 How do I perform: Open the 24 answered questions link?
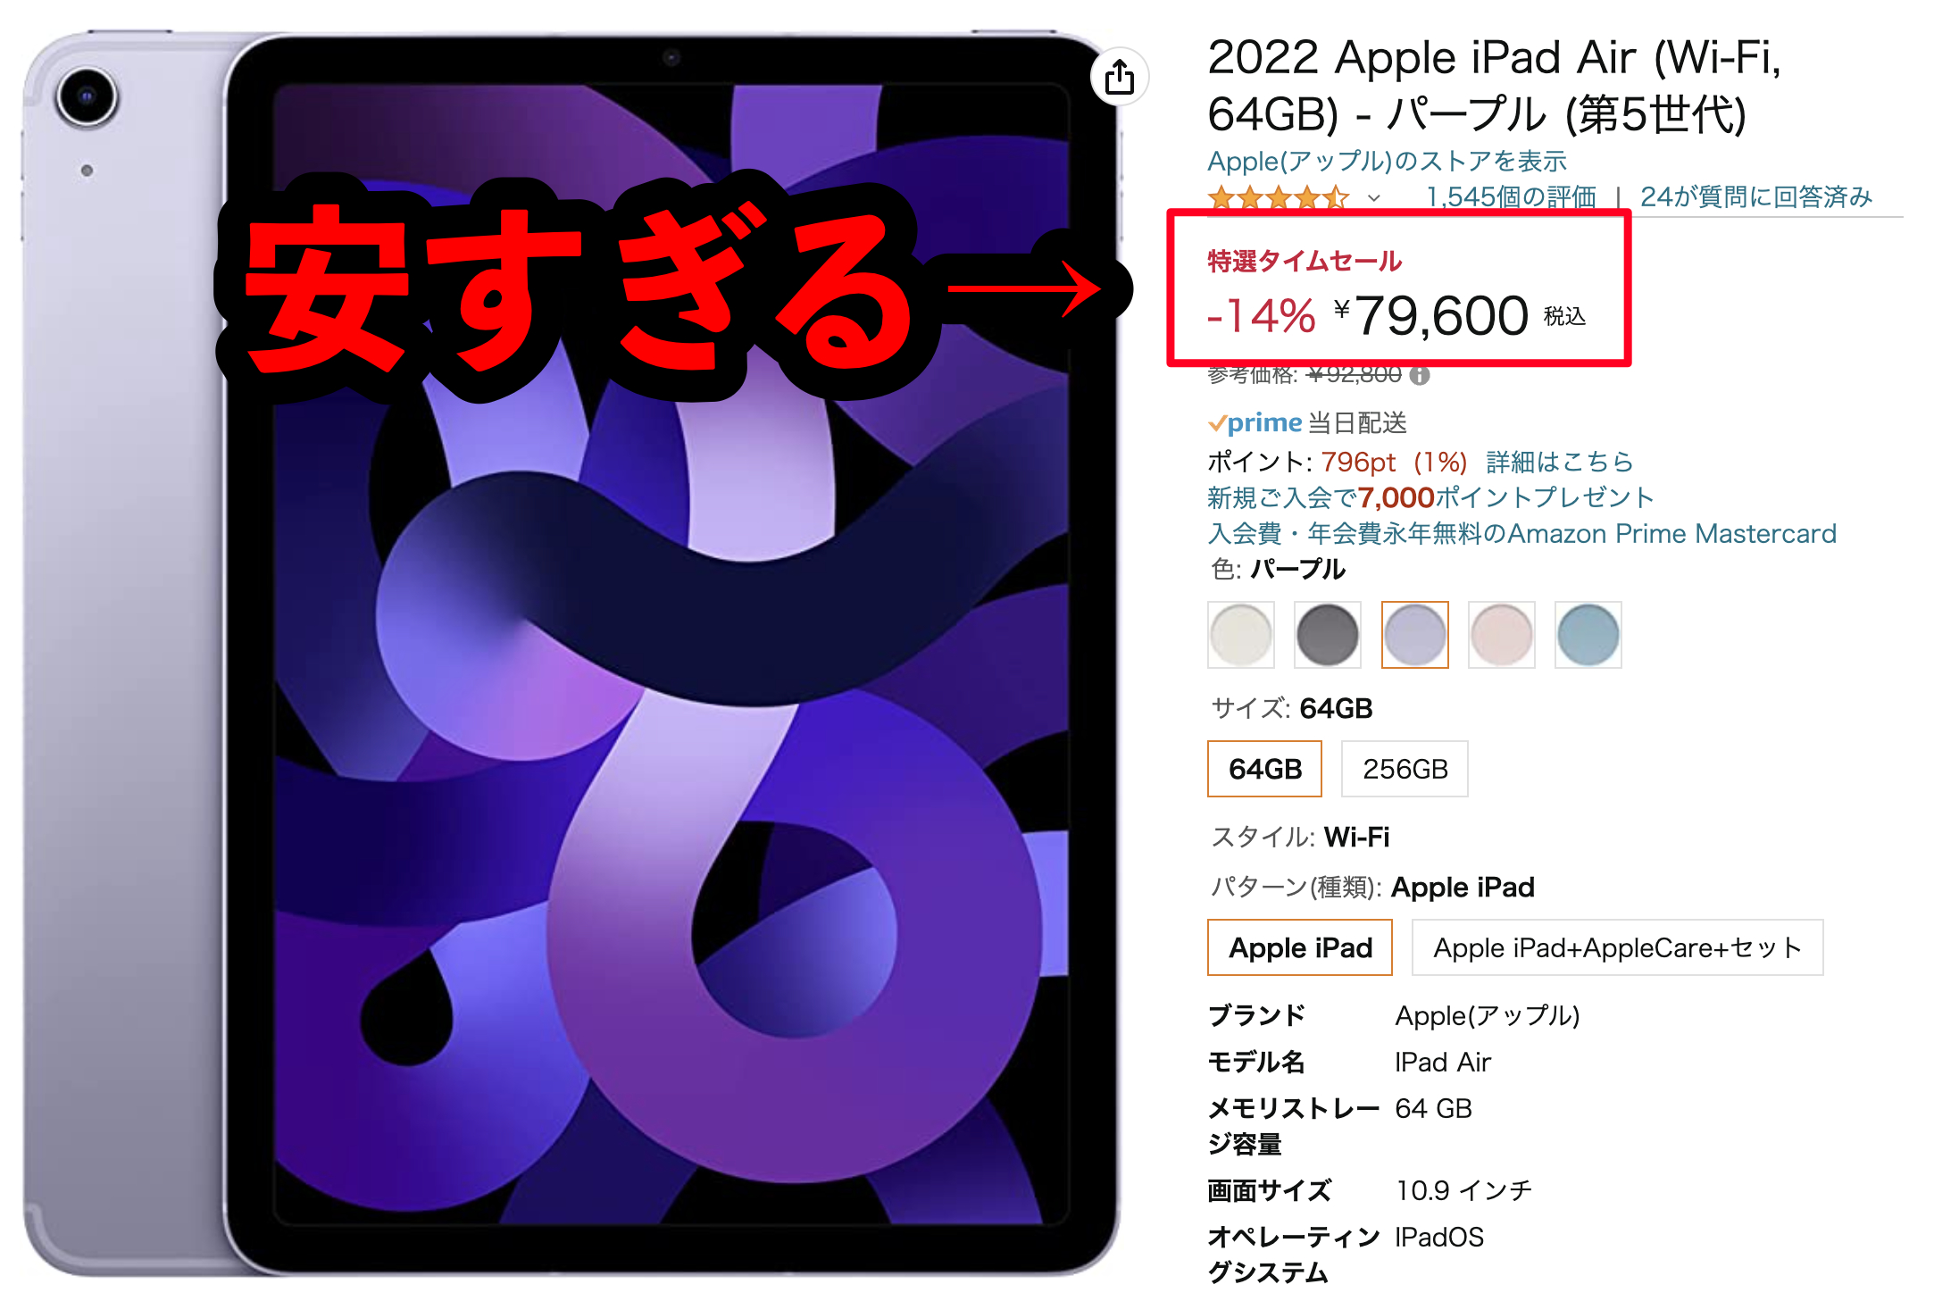tap(1755, 197)
